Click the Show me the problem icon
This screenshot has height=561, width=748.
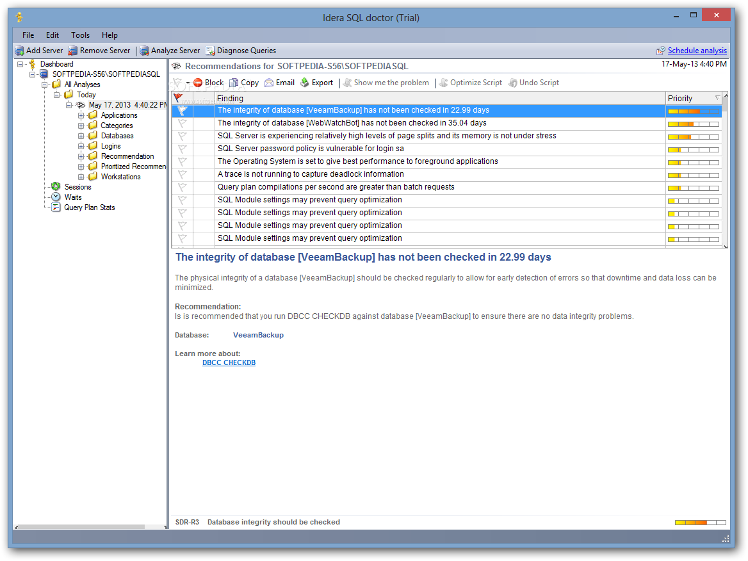(x=347, y=83)
